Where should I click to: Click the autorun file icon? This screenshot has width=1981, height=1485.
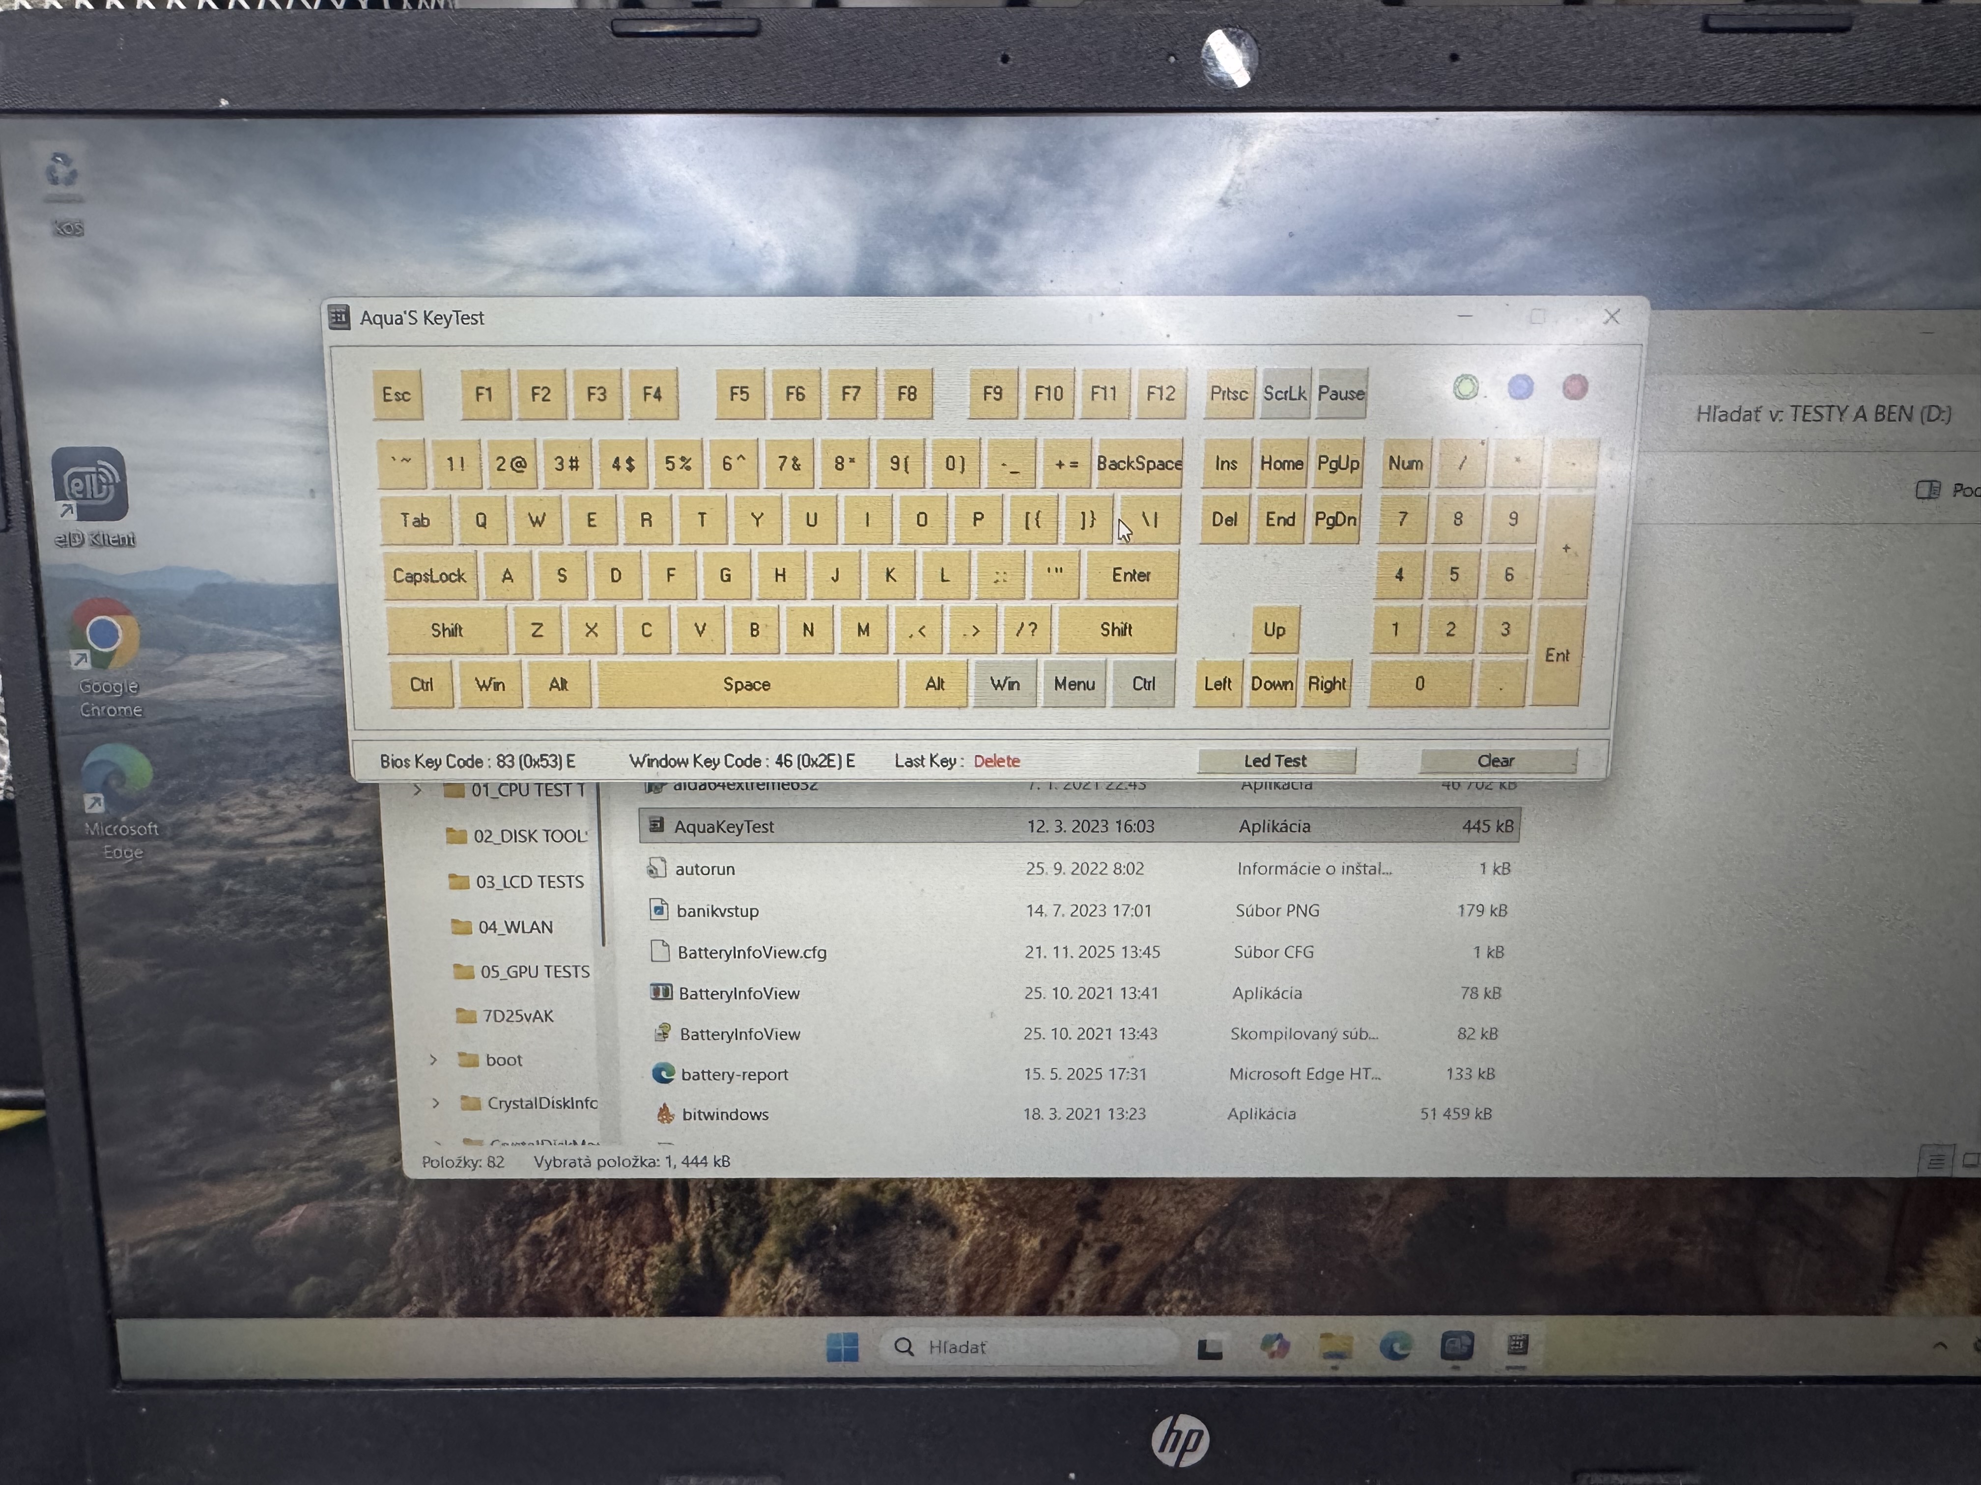pos(656,868)
